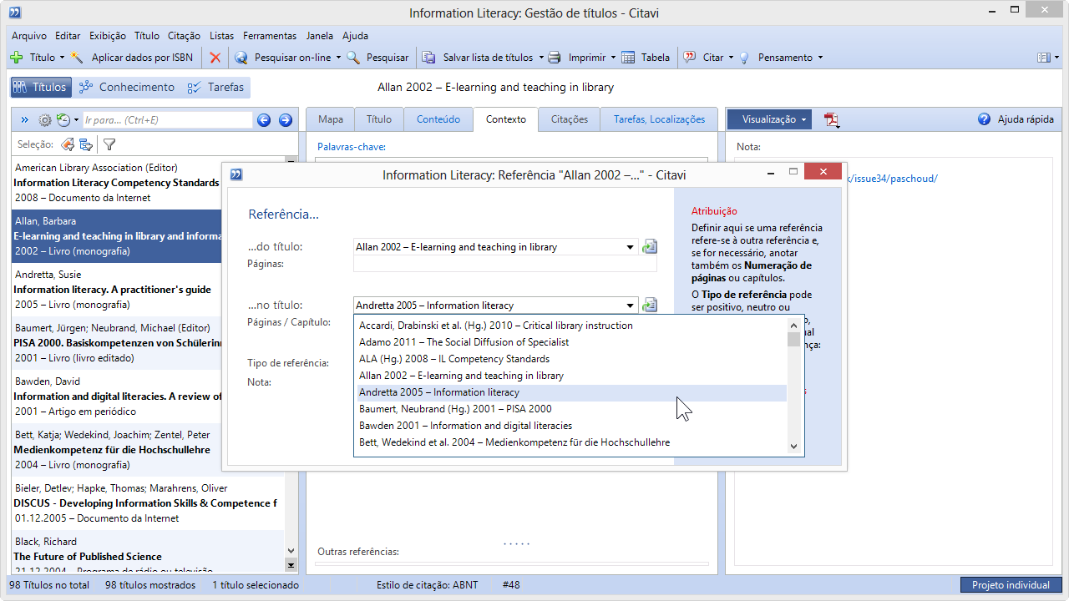Open the '...do título' combo box arrow

(x=631, y=247)
